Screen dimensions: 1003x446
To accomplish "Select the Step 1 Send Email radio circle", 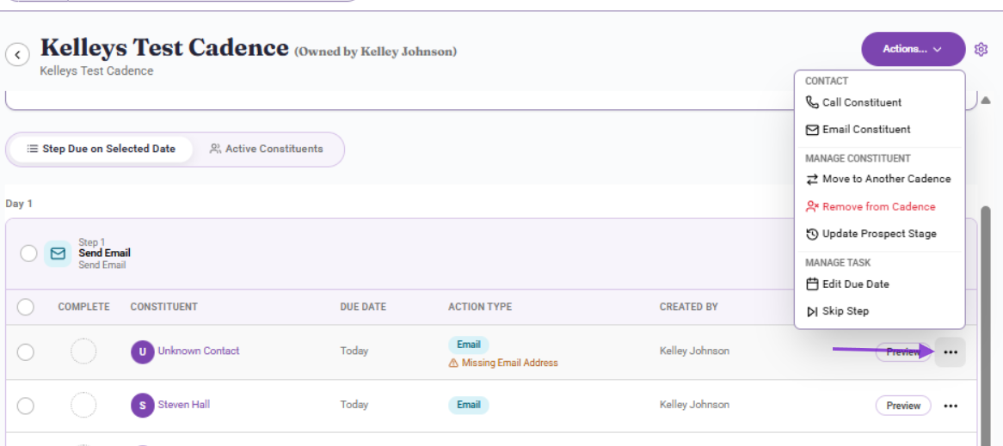I will [28, 254].
